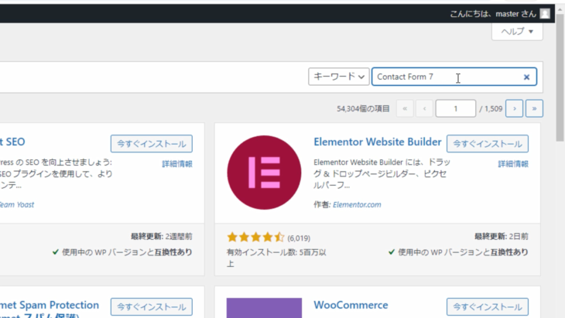Open 詳細情報 for Elementor Website Builder

513,164
